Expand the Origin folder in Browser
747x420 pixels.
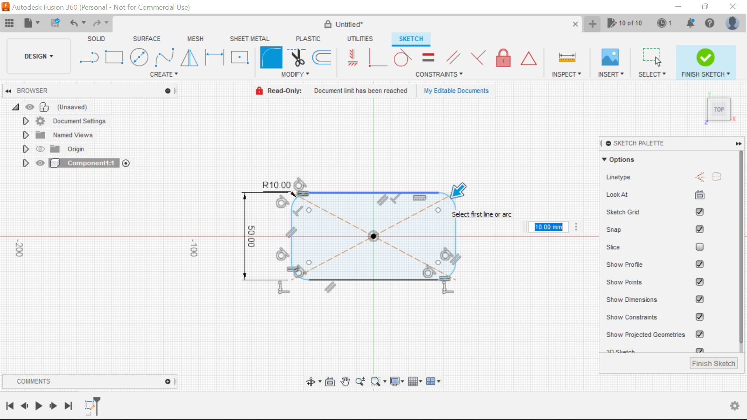pyautogui.click(x=25, y=149)
